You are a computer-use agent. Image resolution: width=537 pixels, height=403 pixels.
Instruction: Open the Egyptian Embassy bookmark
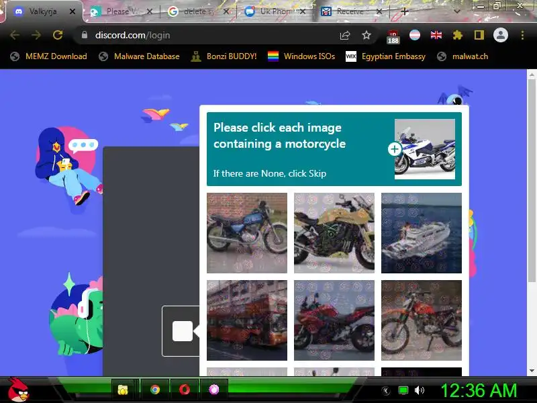point(385,56)
